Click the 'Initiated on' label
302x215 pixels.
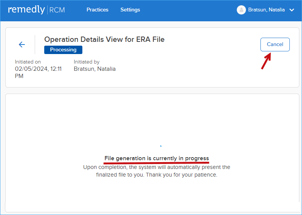pyautogui.click(x=28, y=62)
